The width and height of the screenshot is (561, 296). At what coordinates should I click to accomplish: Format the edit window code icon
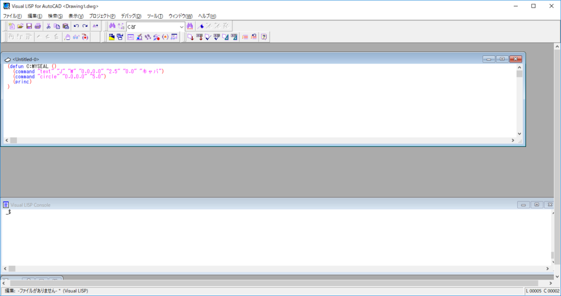coord(225,37)
